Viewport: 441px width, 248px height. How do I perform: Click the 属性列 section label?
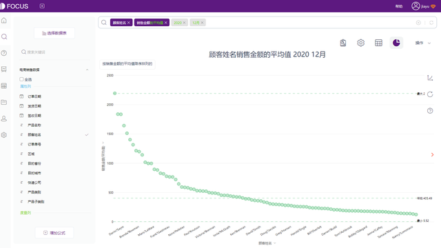coord(25,86)
